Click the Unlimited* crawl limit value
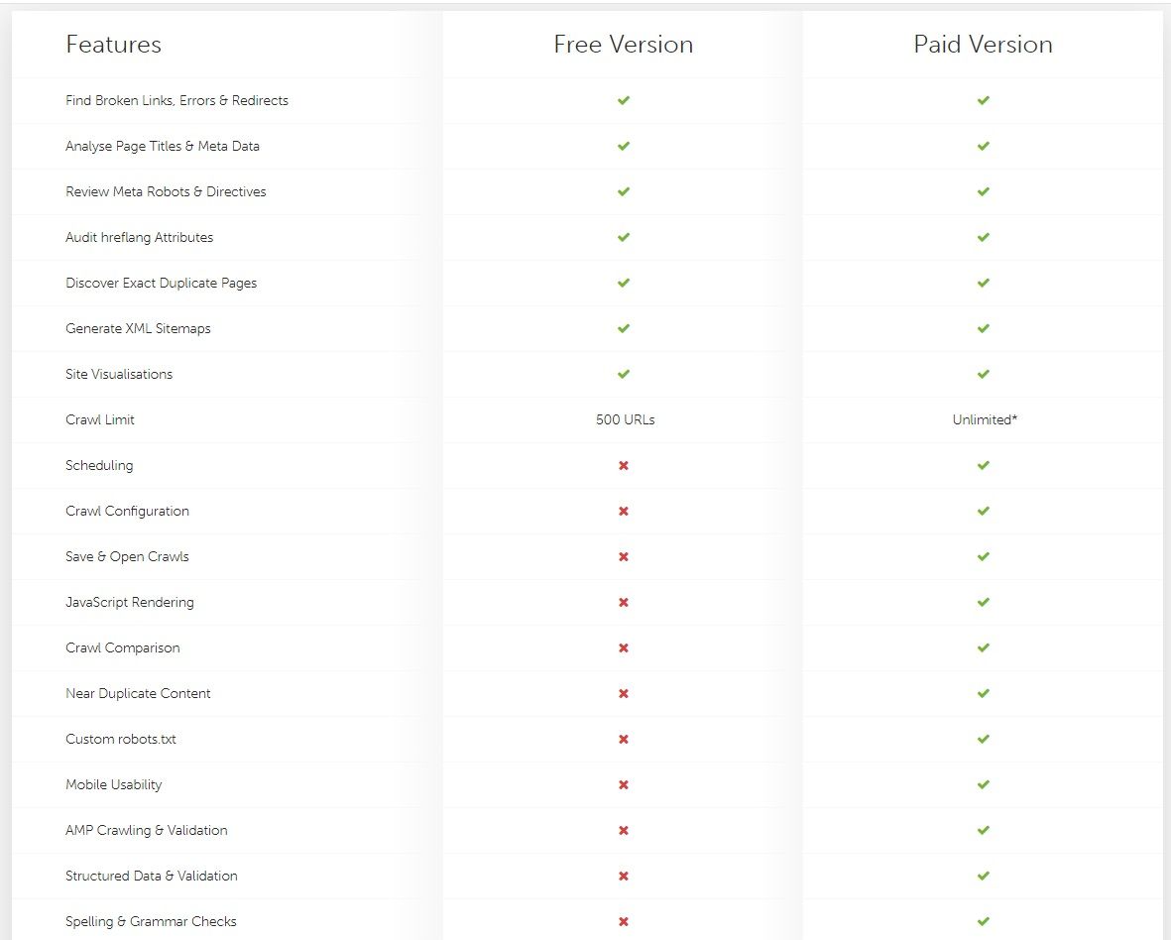1171x940 pixels. coord(985,419)
